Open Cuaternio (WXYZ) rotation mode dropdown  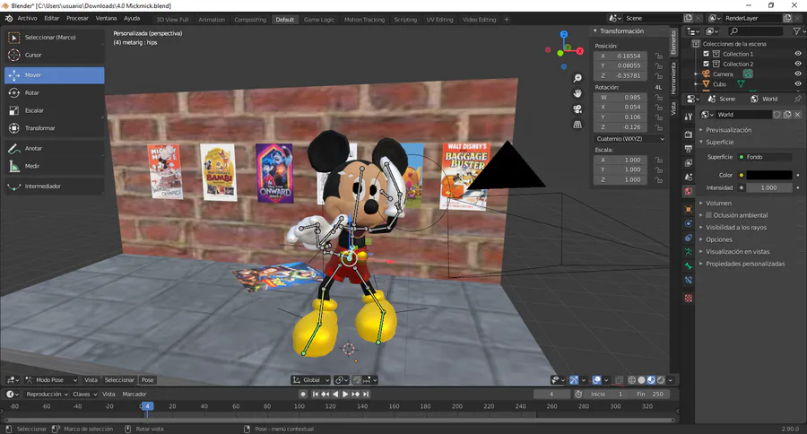coord(630,139)
